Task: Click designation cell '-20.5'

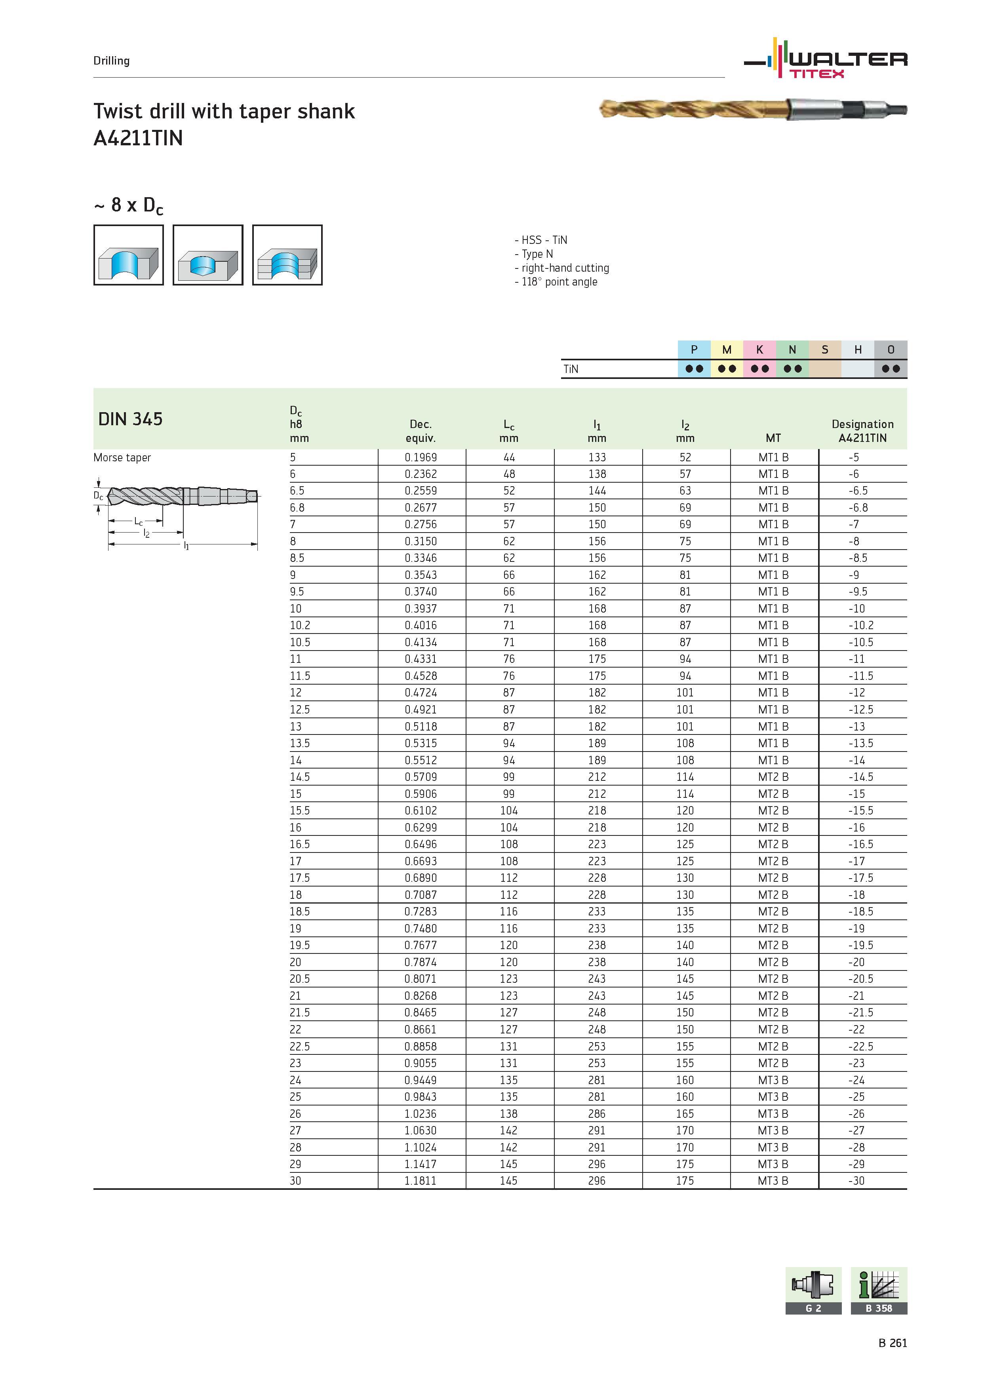Action: (860, 979)
